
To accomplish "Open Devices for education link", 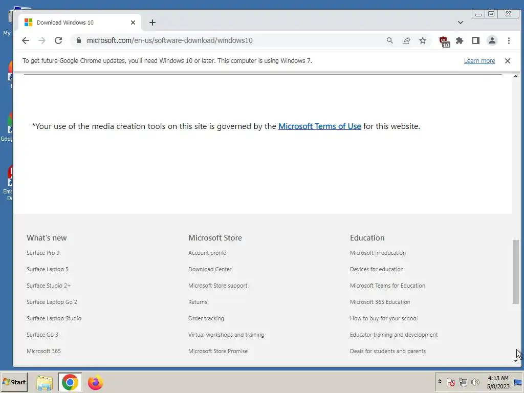I will point(376,269).
